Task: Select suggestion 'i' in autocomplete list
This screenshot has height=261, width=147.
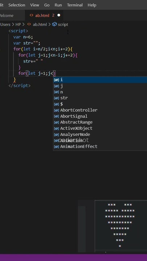Action: (x=100, y=80)
